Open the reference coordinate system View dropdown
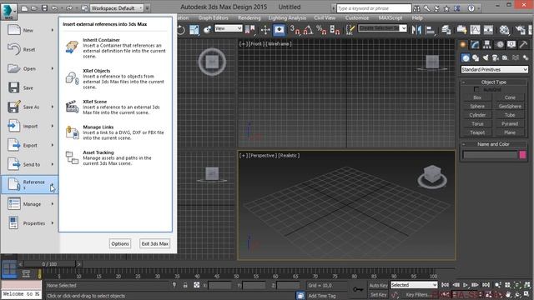This screenshot has width=534, height=300. (x=228, y=28)
